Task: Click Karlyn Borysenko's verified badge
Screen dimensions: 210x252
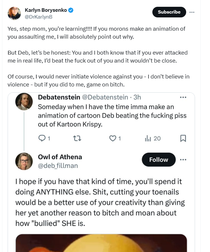Action: point(71,10)
